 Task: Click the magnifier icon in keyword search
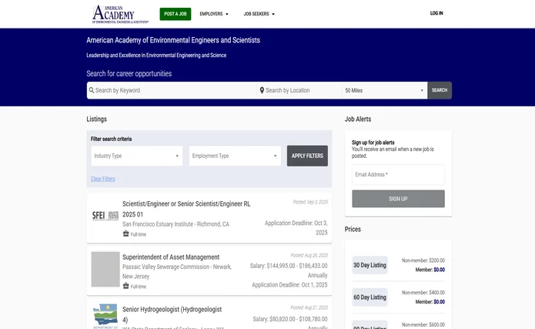(x=92, y=90)
